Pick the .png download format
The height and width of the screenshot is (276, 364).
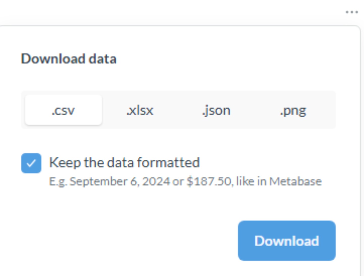[x=293, y=110]
